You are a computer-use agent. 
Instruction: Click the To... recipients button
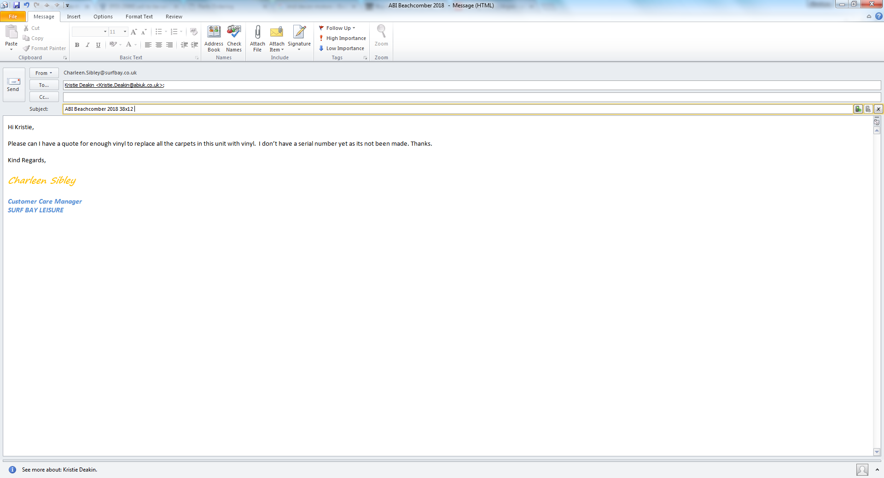44,85
